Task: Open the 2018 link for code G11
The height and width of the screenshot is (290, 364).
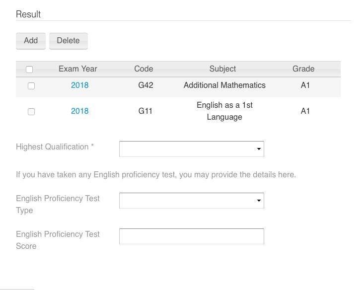Action: coord(79,111)
